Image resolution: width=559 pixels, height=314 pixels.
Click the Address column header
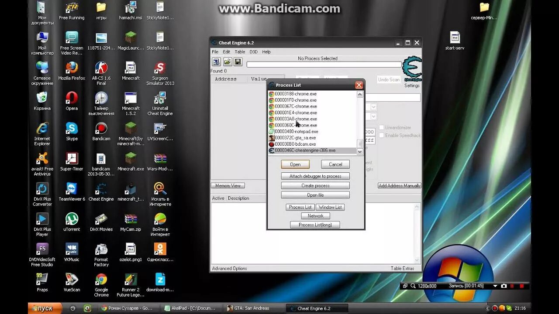[x=226, y=79]
